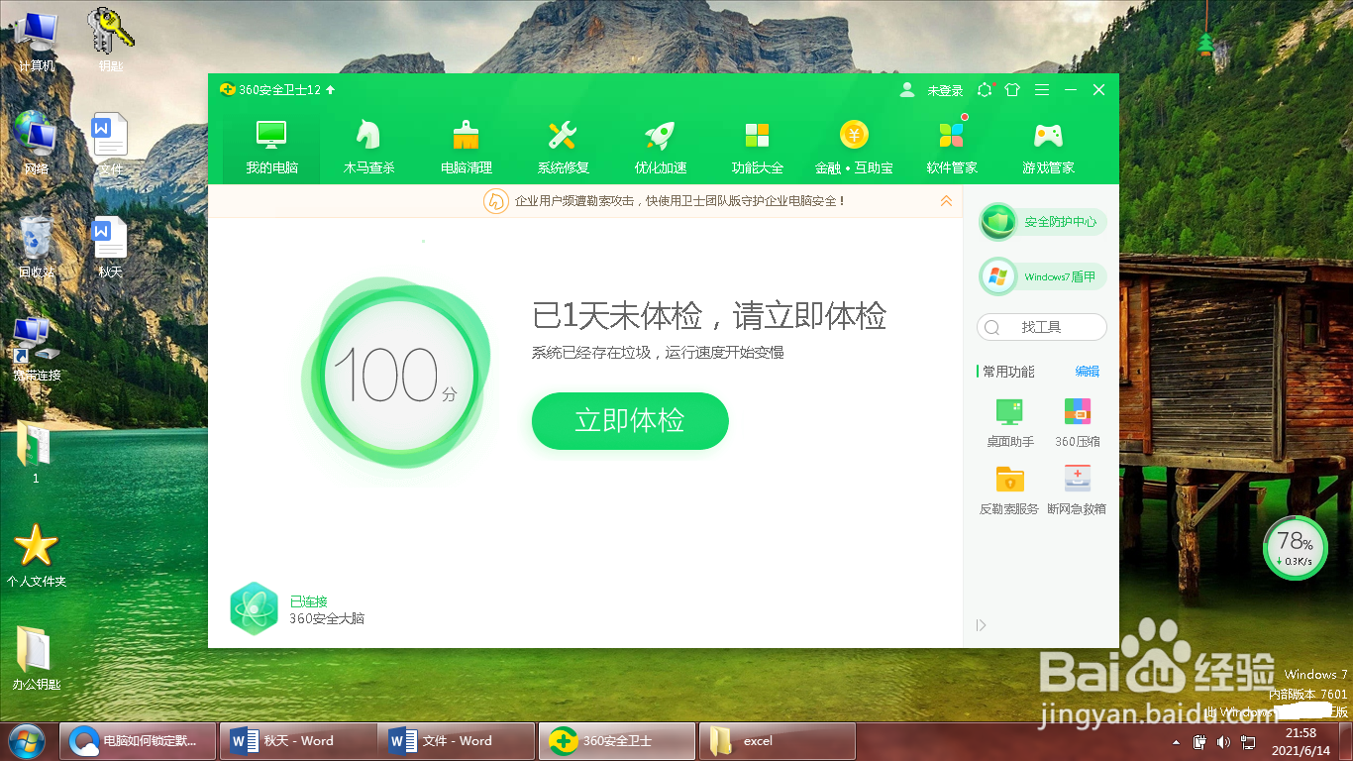This screenshot has height=761, width=1353.
Task: Select 秋天 Word document on desktop
Action: pos(110,248)
